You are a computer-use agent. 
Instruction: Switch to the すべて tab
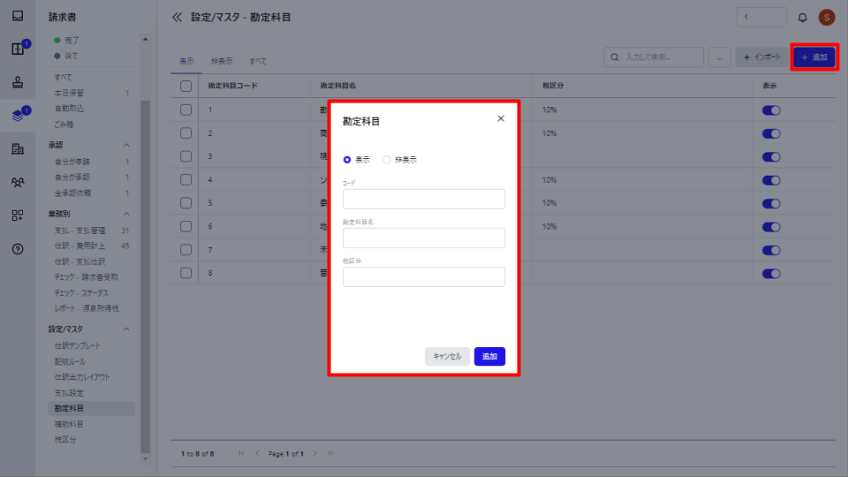pos(257,61)
